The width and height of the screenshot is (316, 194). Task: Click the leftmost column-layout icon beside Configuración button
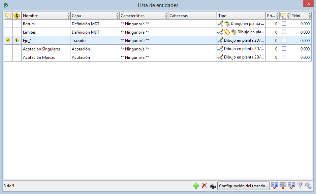coord(274,186)
